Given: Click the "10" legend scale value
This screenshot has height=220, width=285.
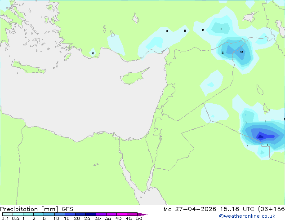Looking at the screenshot, I should point(56,218).
